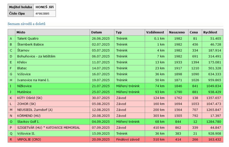Click the Typ column header
The width and height of the screenshot is (229, 147).
tap(119, 32)
